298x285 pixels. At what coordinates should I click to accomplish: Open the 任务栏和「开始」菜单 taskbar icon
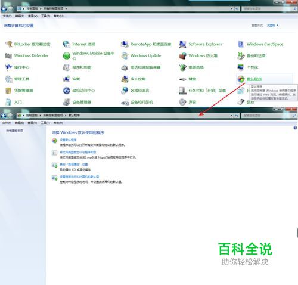182,91
